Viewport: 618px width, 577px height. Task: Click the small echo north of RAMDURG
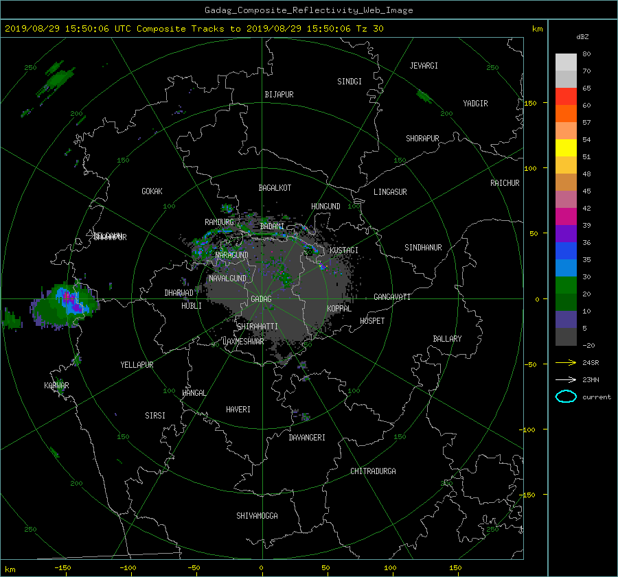click(227, 208)
